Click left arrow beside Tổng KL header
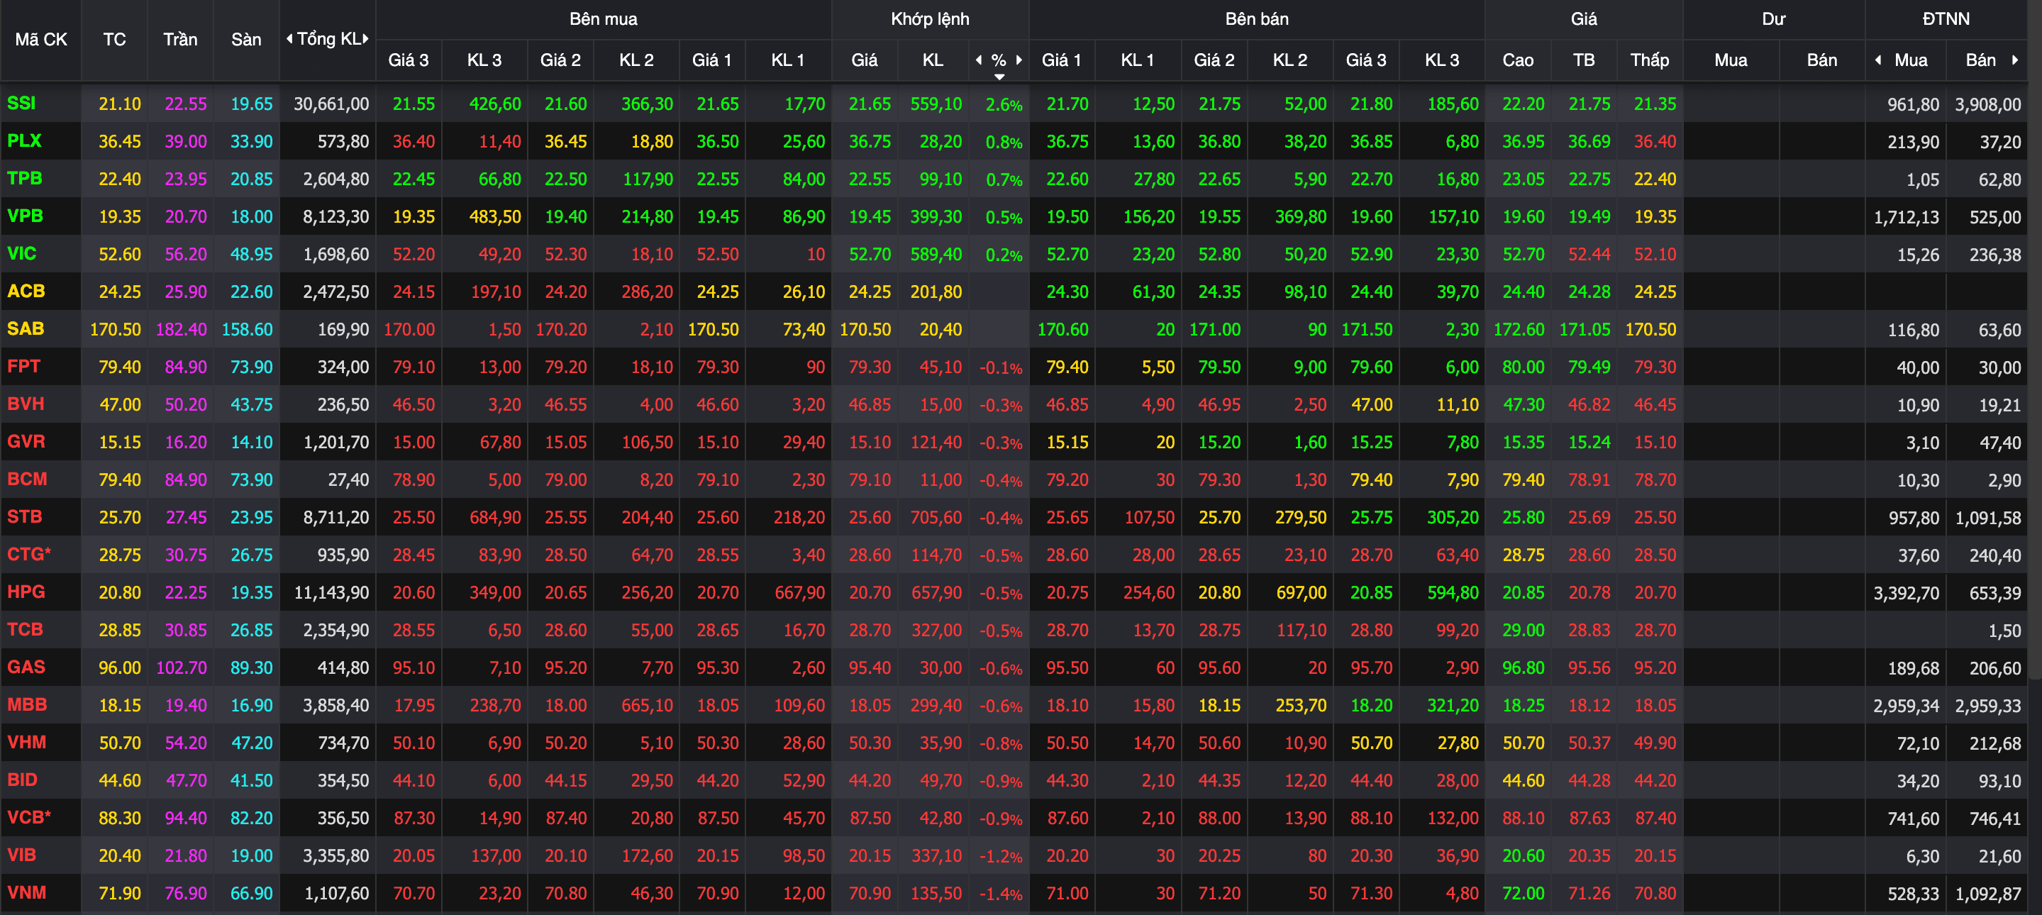This screenshot has width=2042, height=915. tap(289, 39)
